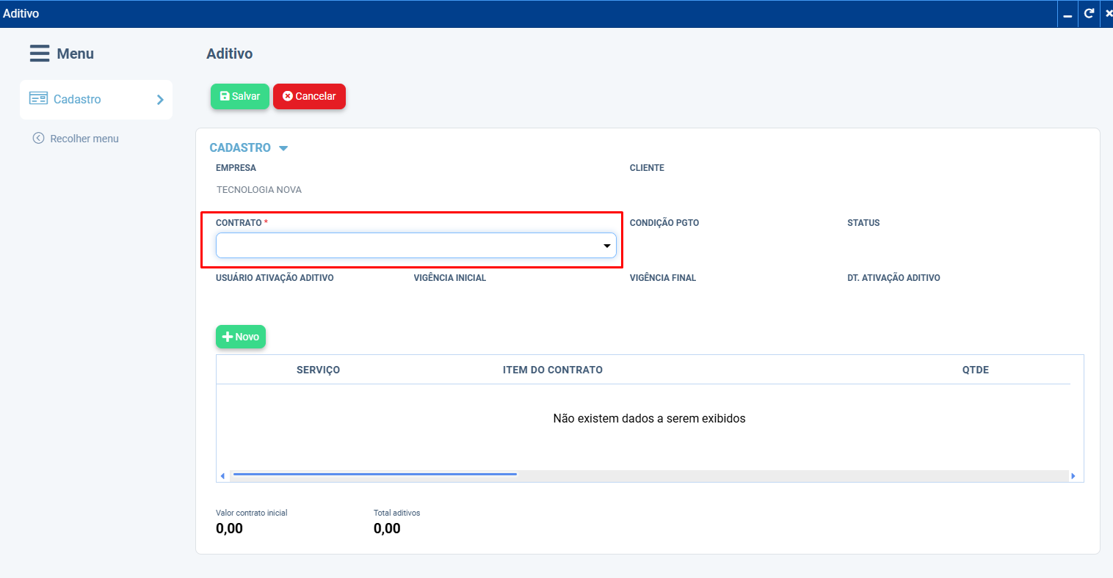Screen dimensions: 1113x578
Task: Click the Cadastro card icon in sidebar
Action: pos(38,98)
